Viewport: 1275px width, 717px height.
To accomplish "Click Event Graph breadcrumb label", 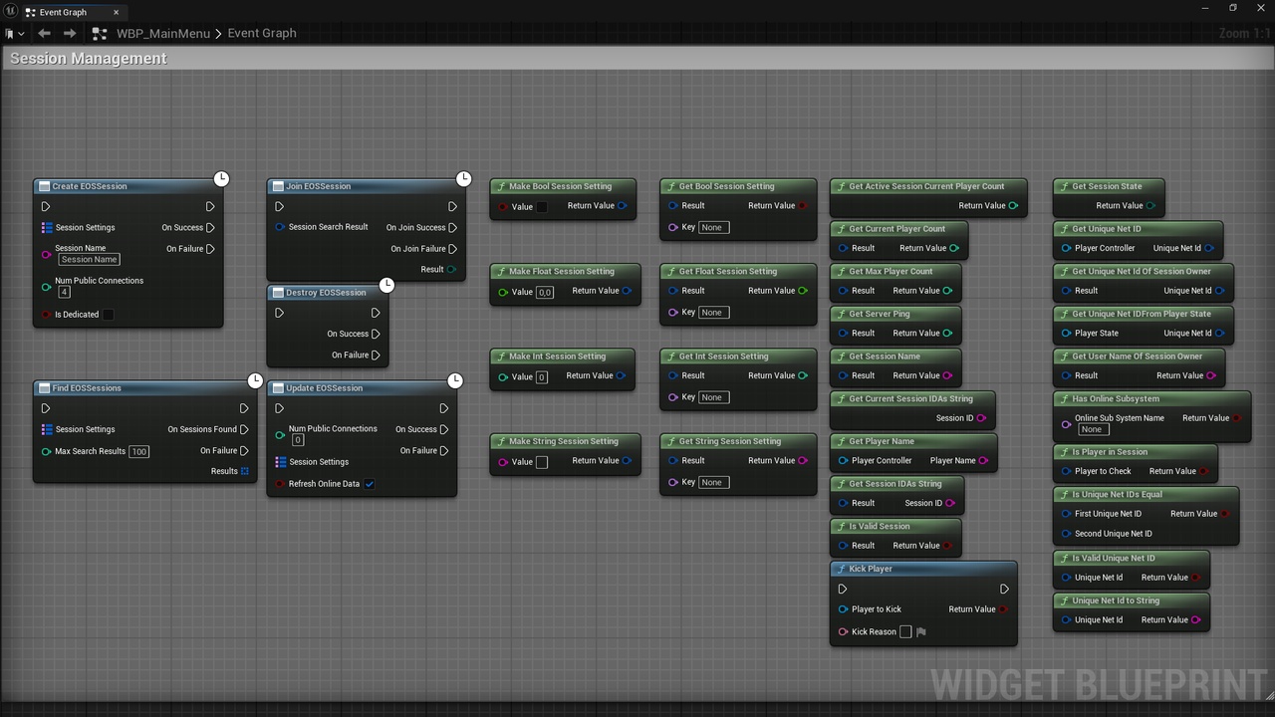I will pos(262,33).
